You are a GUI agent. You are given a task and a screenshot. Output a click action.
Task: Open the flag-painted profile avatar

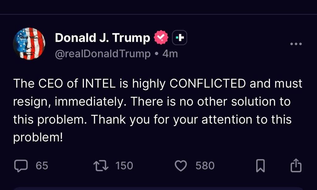pos(29,44)
